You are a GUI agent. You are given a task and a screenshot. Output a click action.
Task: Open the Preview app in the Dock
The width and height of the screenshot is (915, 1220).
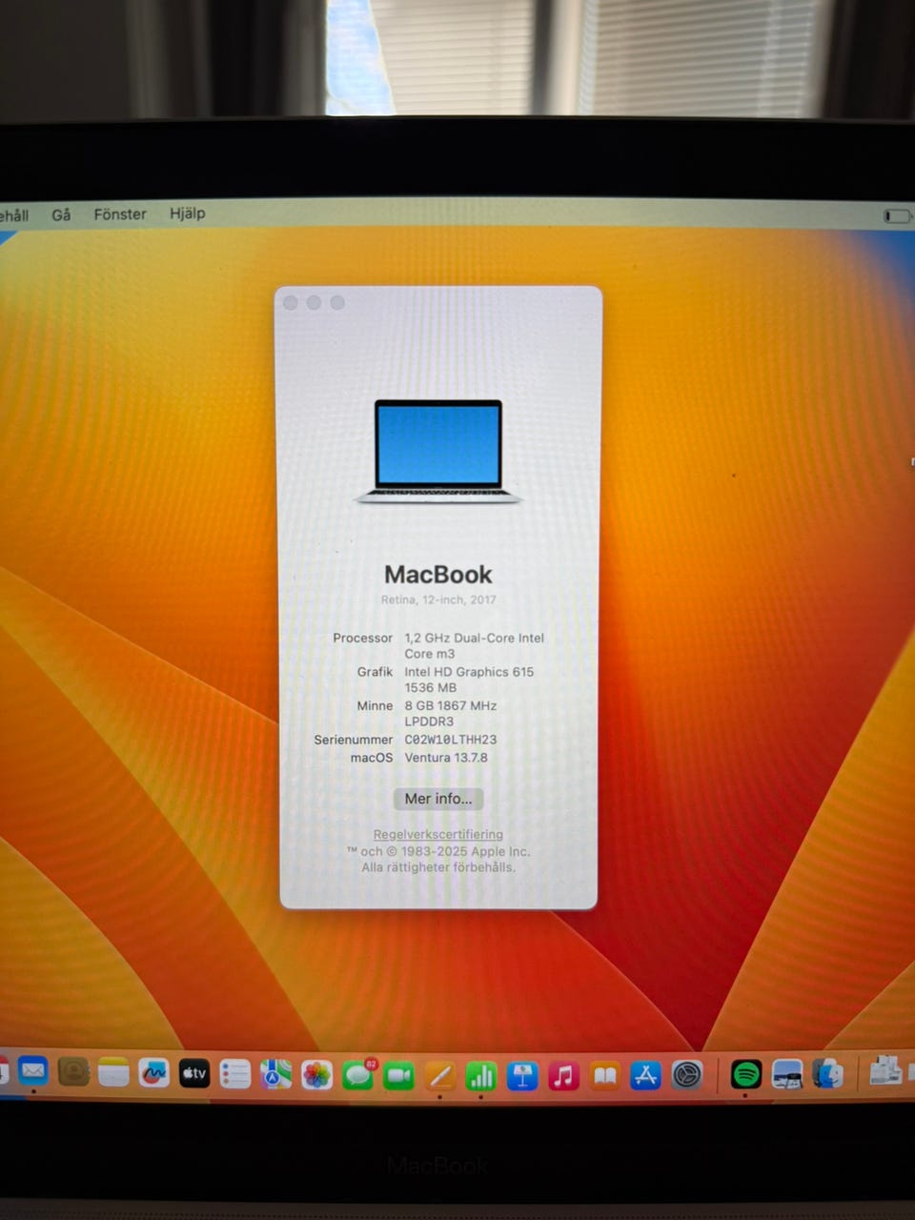[787, 1075]
